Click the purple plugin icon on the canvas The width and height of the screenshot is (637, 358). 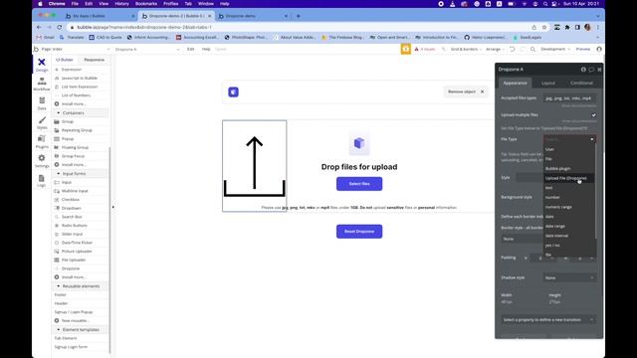point(233,92)
